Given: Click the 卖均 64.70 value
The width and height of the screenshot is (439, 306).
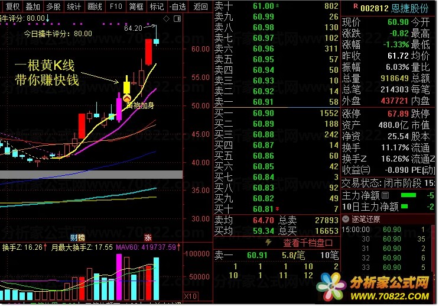Looking at the screenshot, I should (x=263, y=220).
